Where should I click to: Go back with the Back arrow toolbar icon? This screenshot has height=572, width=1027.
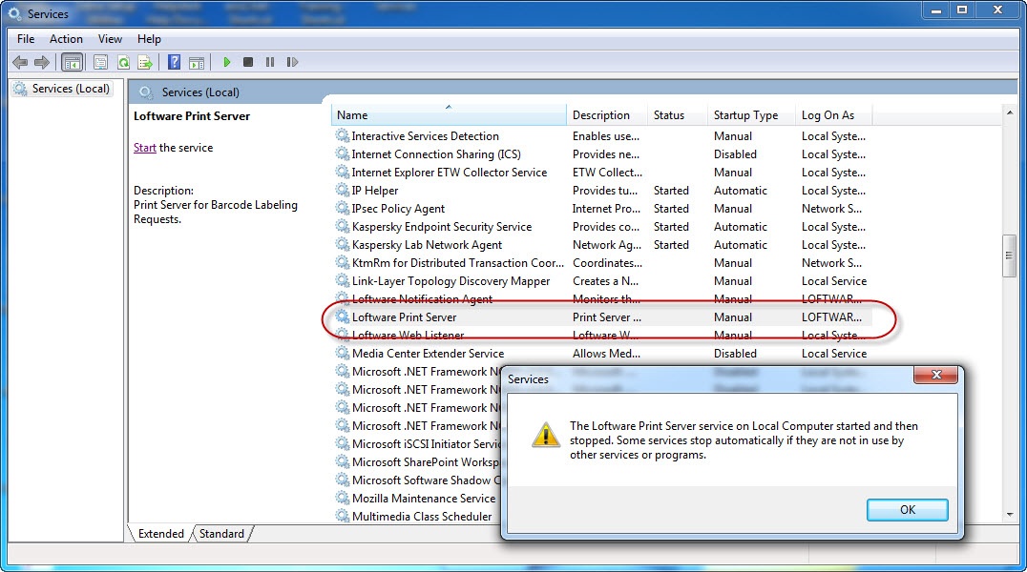(x=20, y=62)
